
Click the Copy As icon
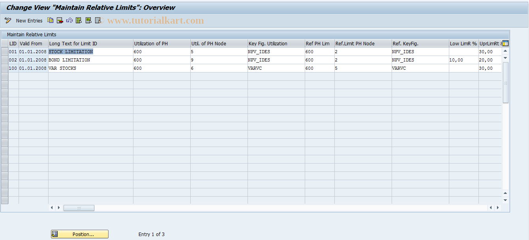point(50,20)
